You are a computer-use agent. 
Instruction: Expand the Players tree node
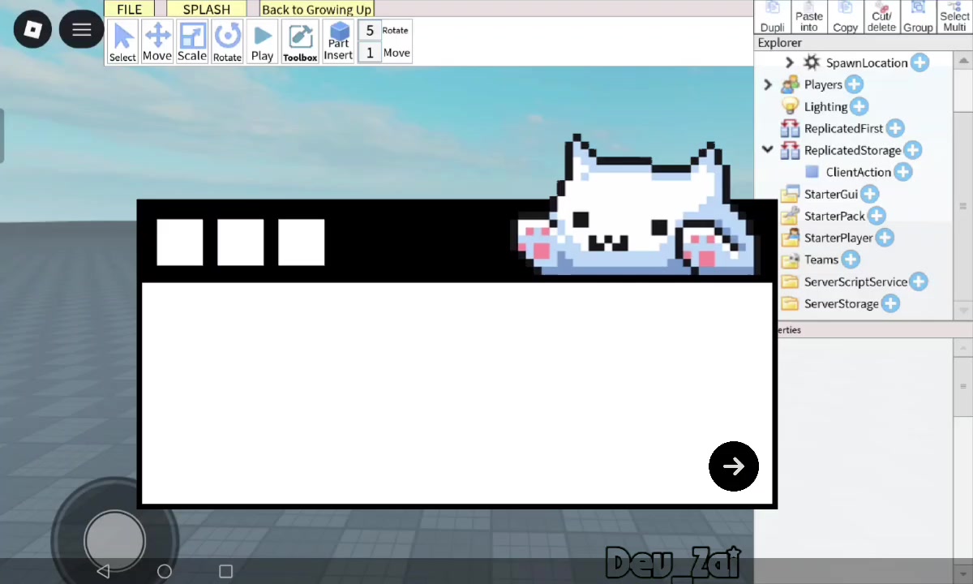point(768,84)
